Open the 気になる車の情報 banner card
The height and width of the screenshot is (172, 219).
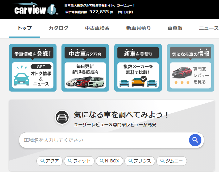[191, 68]
